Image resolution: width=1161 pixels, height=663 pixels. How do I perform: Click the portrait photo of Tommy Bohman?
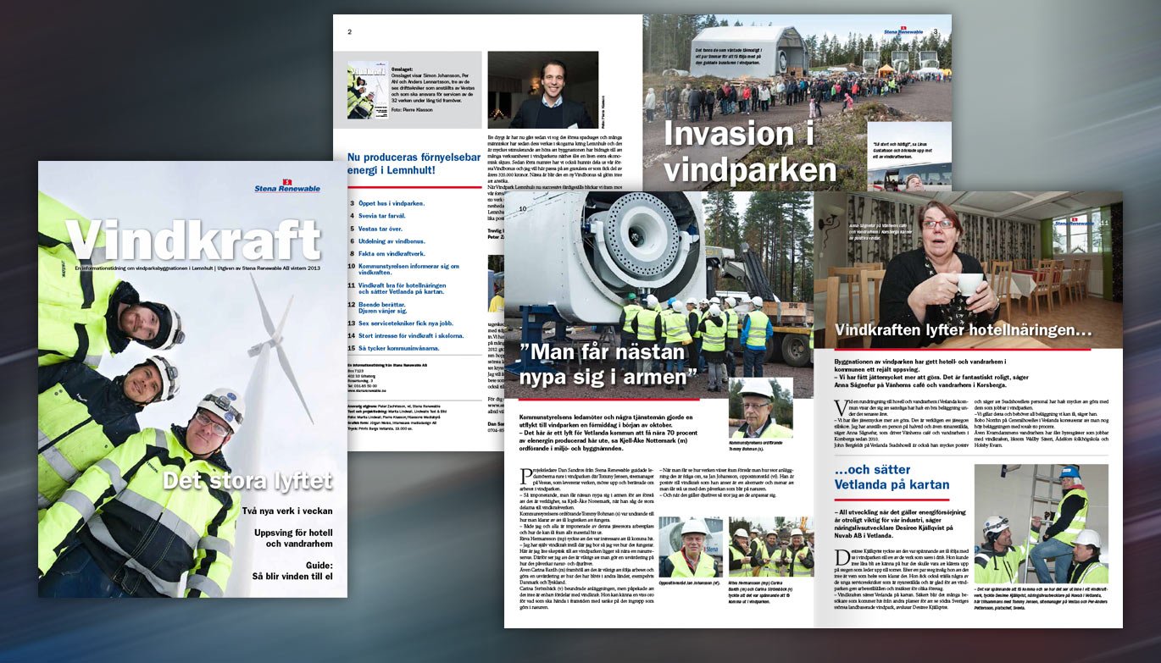tap(760, 409)
